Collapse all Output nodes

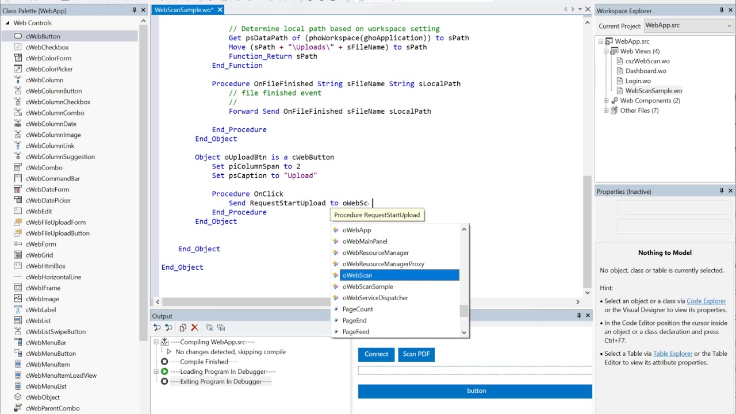(221, 328)
